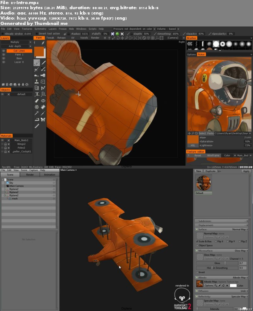Toggle visibility of Cut Lines layer
The height and width of the screenshot is (311, 253).
(x=3, y=51)
